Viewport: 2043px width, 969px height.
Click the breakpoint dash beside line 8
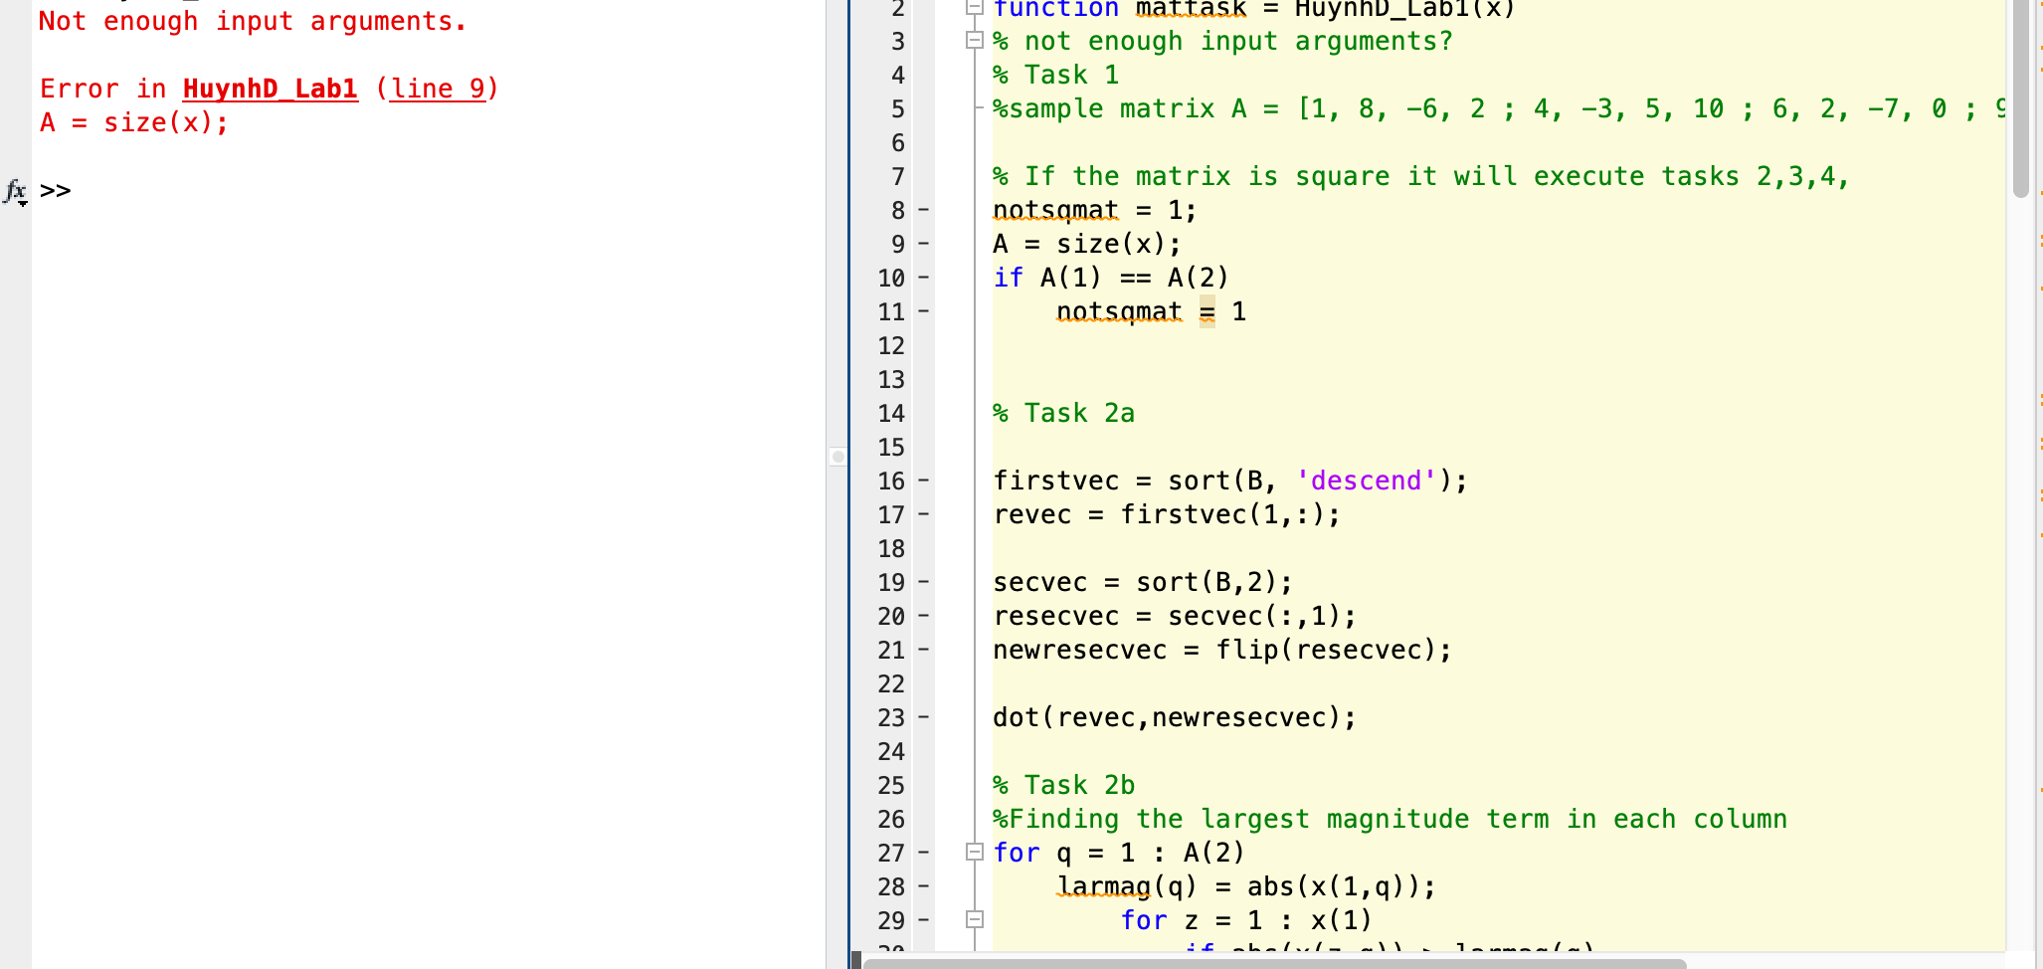923,210
